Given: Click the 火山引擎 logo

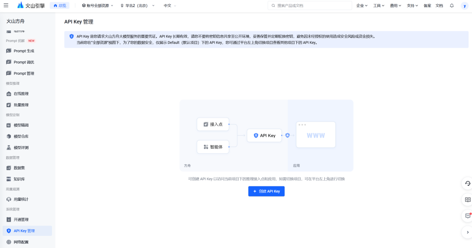Looking at the screenshot, I should click(x=31, y=5).
